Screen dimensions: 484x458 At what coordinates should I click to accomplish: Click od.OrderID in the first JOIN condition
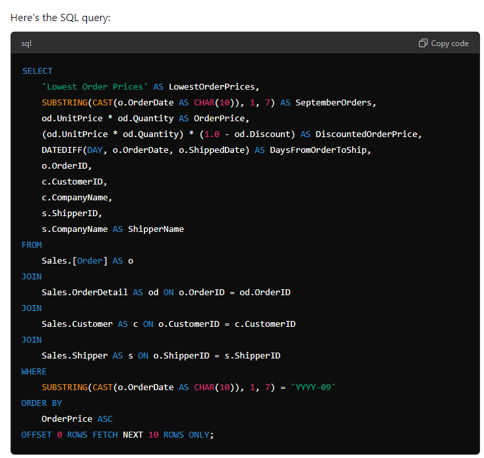265,293
